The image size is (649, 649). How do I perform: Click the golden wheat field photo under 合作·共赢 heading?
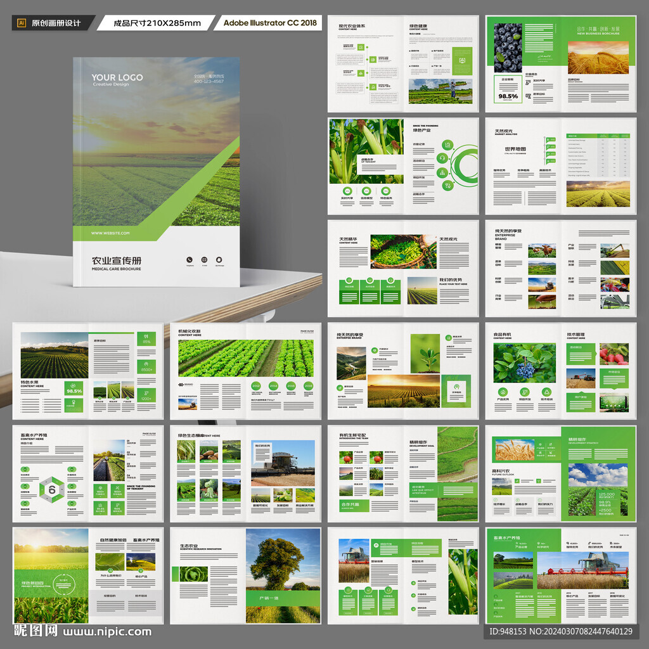(598, 58)
